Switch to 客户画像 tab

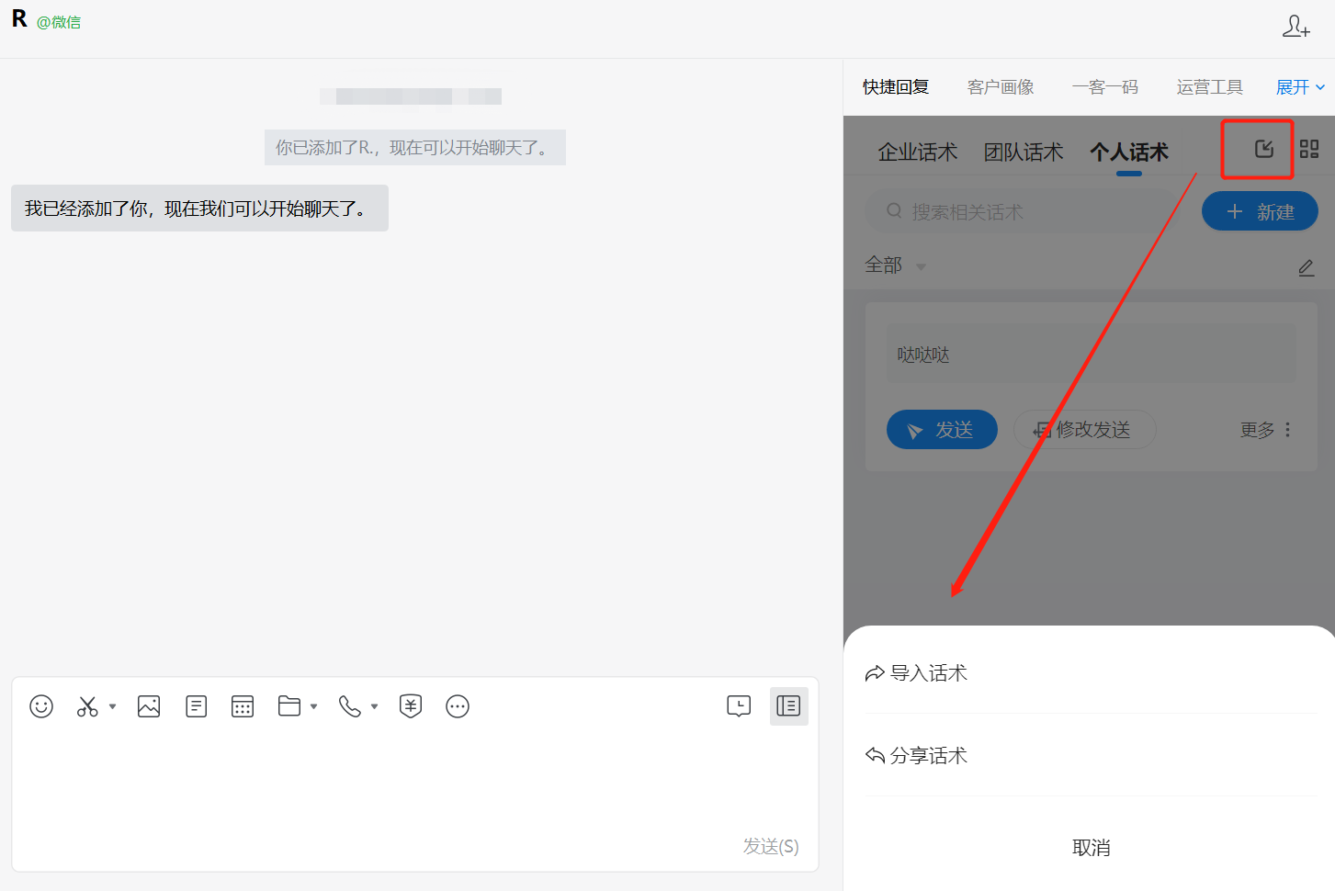coord(1001,87)
